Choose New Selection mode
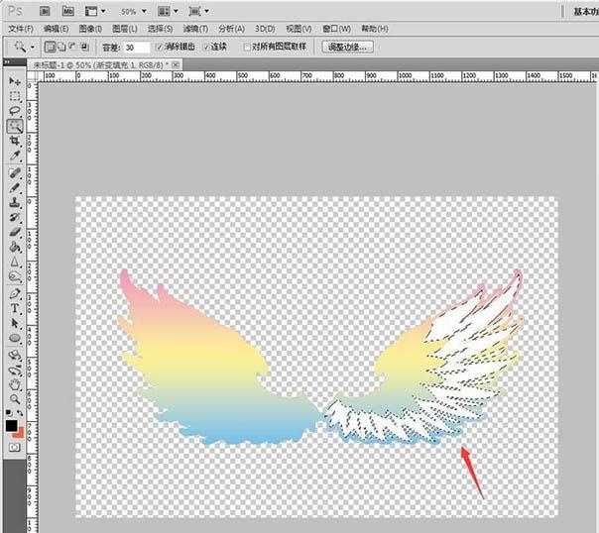The width and height of the screenshot is (599, 533). tap(50, 47)
